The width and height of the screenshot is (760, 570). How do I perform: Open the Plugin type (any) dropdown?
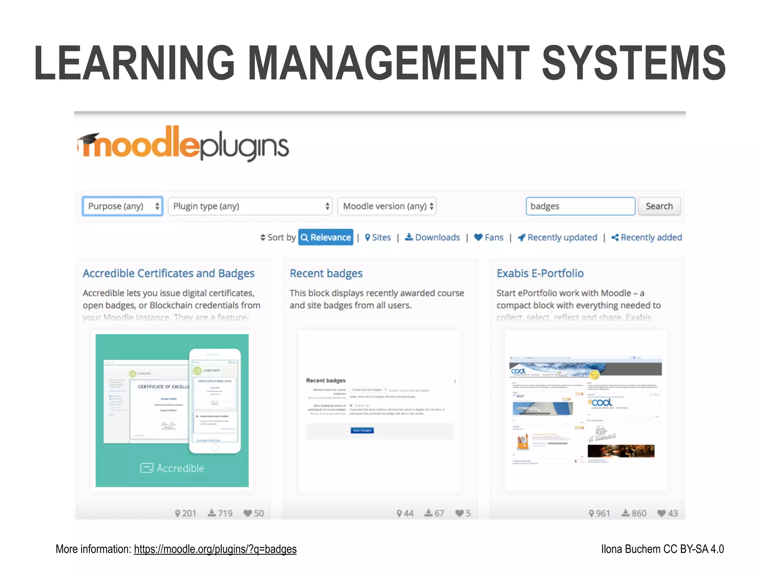[x=250, y=206]
